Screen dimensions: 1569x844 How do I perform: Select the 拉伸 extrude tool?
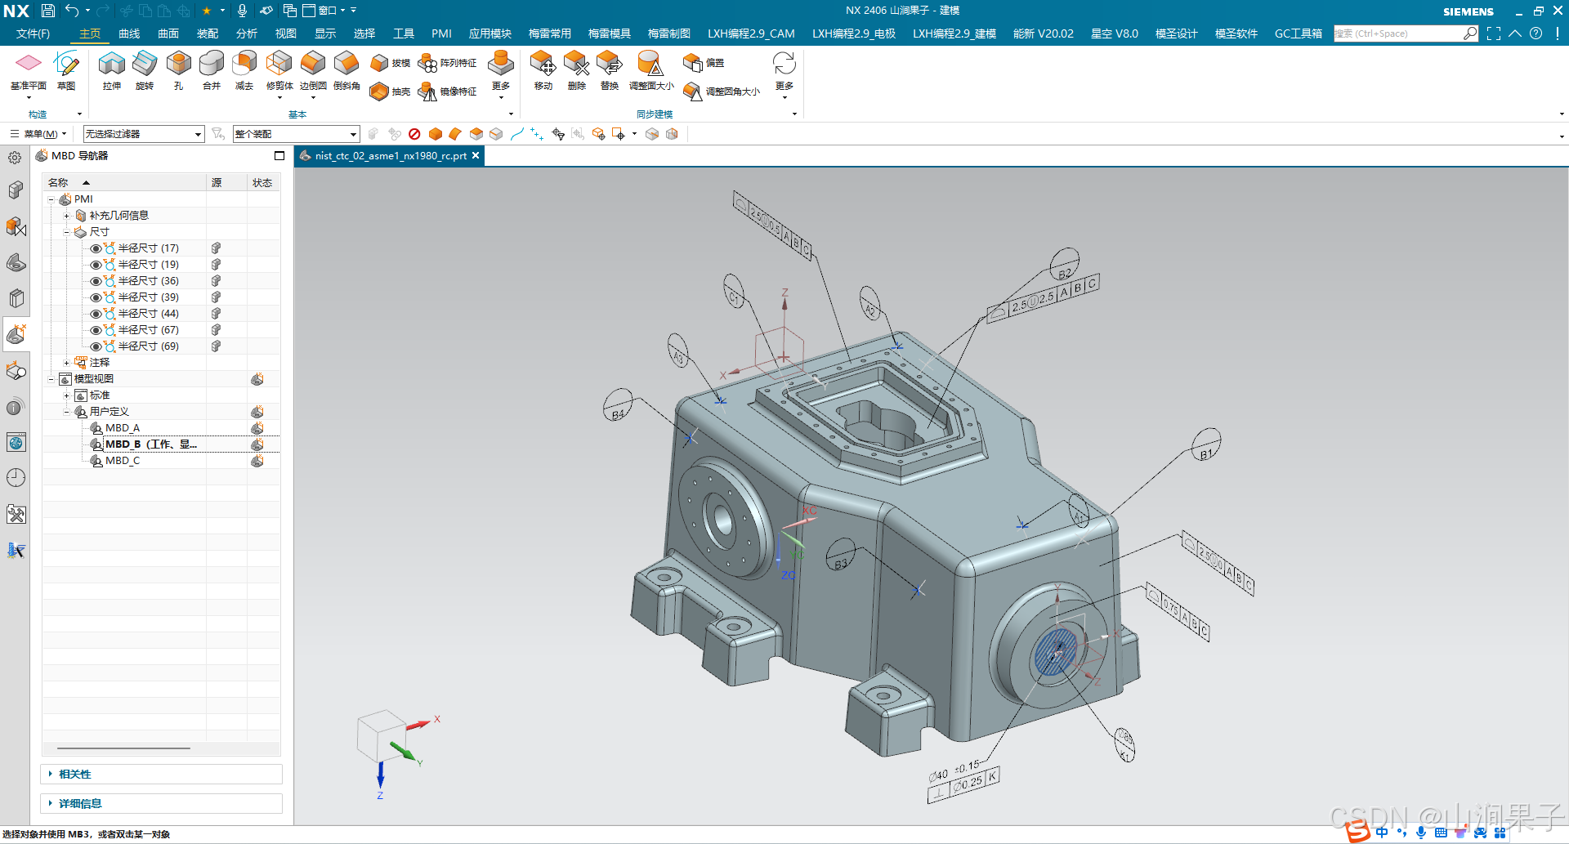[x=112, y=70]
